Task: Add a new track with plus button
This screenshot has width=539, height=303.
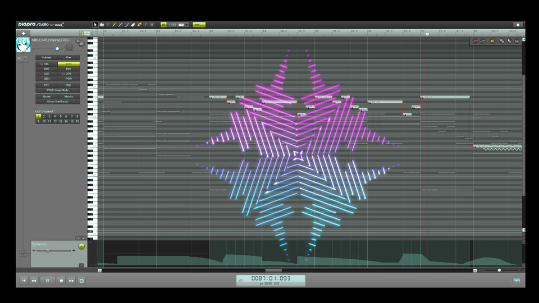Action: point(24,33)
